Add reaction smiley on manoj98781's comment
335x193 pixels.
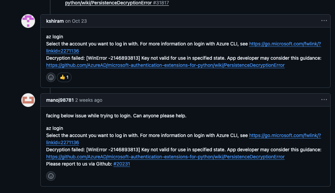click(51, 176)
